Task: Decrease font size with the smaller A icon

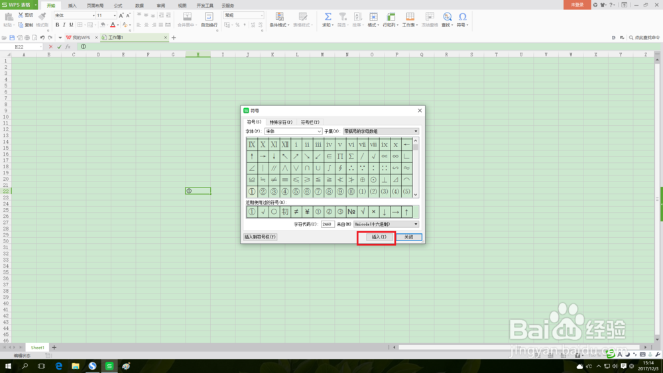Action: click(128, 15)
